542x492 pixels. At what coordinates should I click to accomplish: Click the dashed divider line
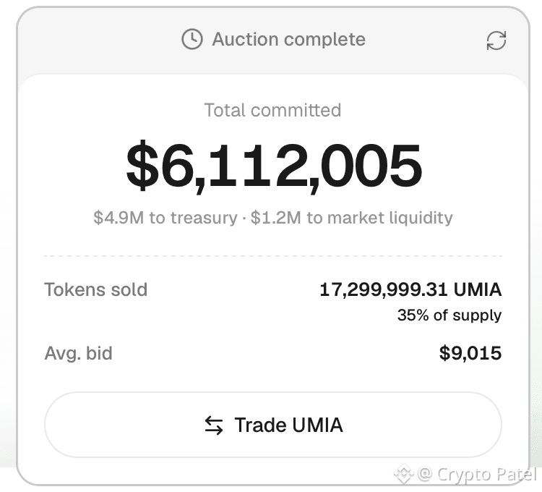[x=272, y=256]
